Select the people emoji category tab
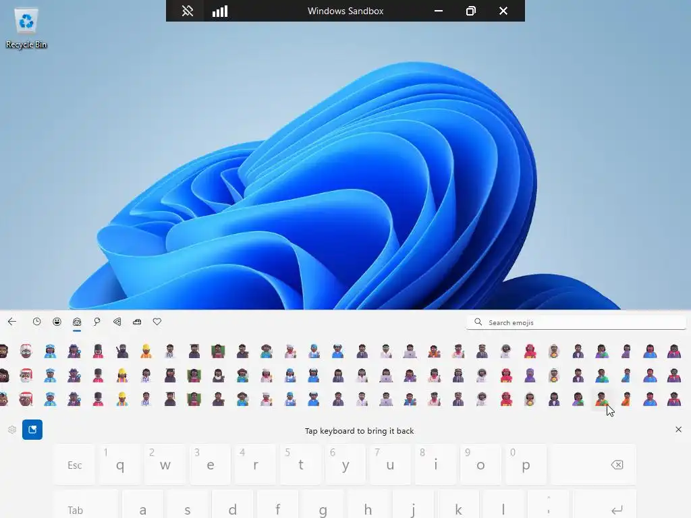 [77, 322]
